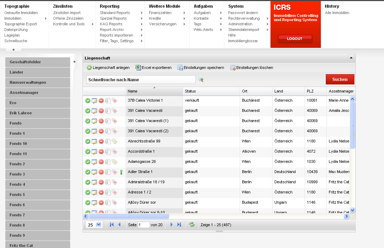The width and height of the screenshot is (384, 248).
Task: Go to the last page of results
Action: click(x=179, y=224)
